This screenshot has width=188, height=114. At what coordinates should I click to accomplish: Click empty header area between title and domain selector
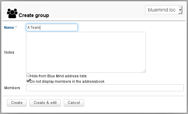[x=96, y=11]
